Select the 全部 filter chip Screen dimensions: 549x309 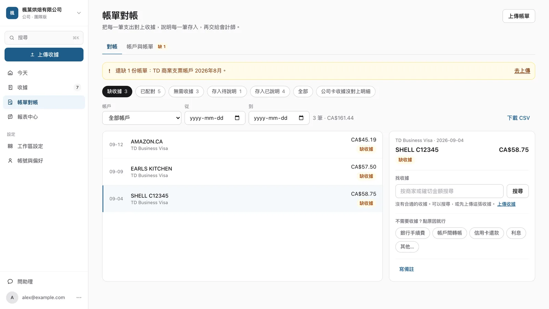[x=303, y=91]
